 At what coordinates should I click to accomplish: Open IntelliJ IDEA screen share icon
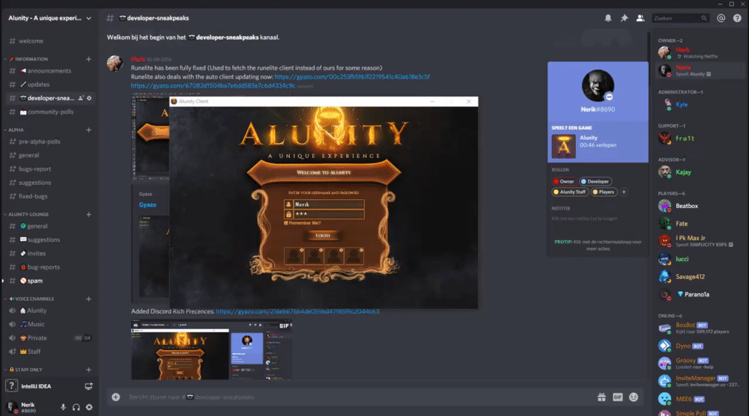tap(88, 386)
